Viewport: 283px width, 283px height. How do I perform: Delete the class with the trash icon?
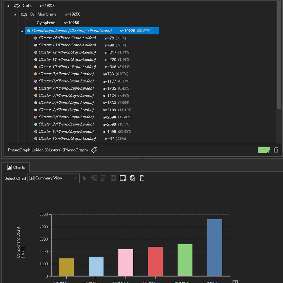click(276, 150)
